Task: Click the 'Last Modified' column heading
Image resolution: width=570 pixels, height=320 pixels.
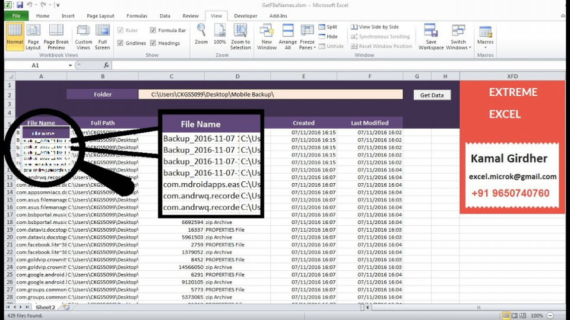Action: click(370, 123)
